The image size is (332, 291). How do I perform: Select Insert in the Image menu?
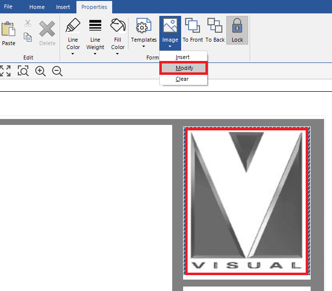tap(183, 57)
